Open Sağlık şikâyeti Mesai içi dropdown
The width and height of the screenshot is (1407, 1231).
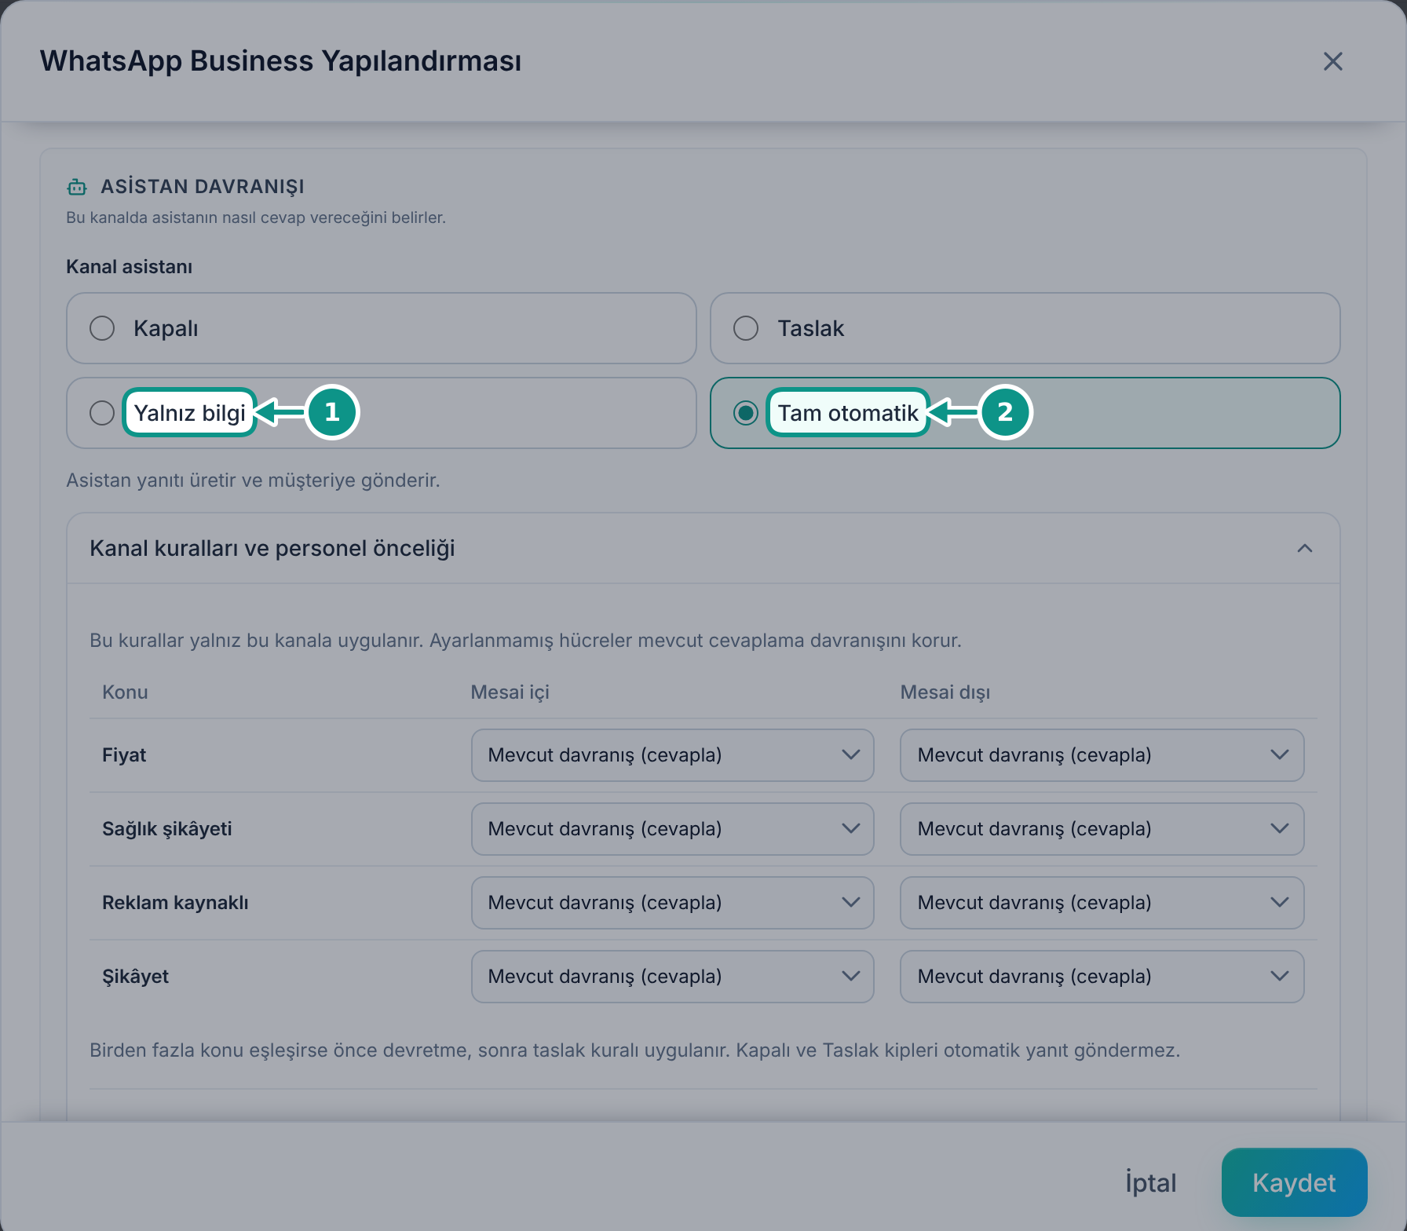point(672,829)
